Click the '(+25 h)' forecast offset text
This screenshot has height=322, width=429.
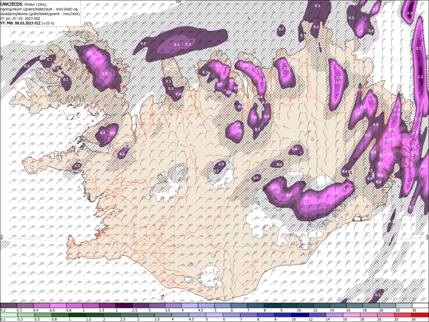pos(48,23)
